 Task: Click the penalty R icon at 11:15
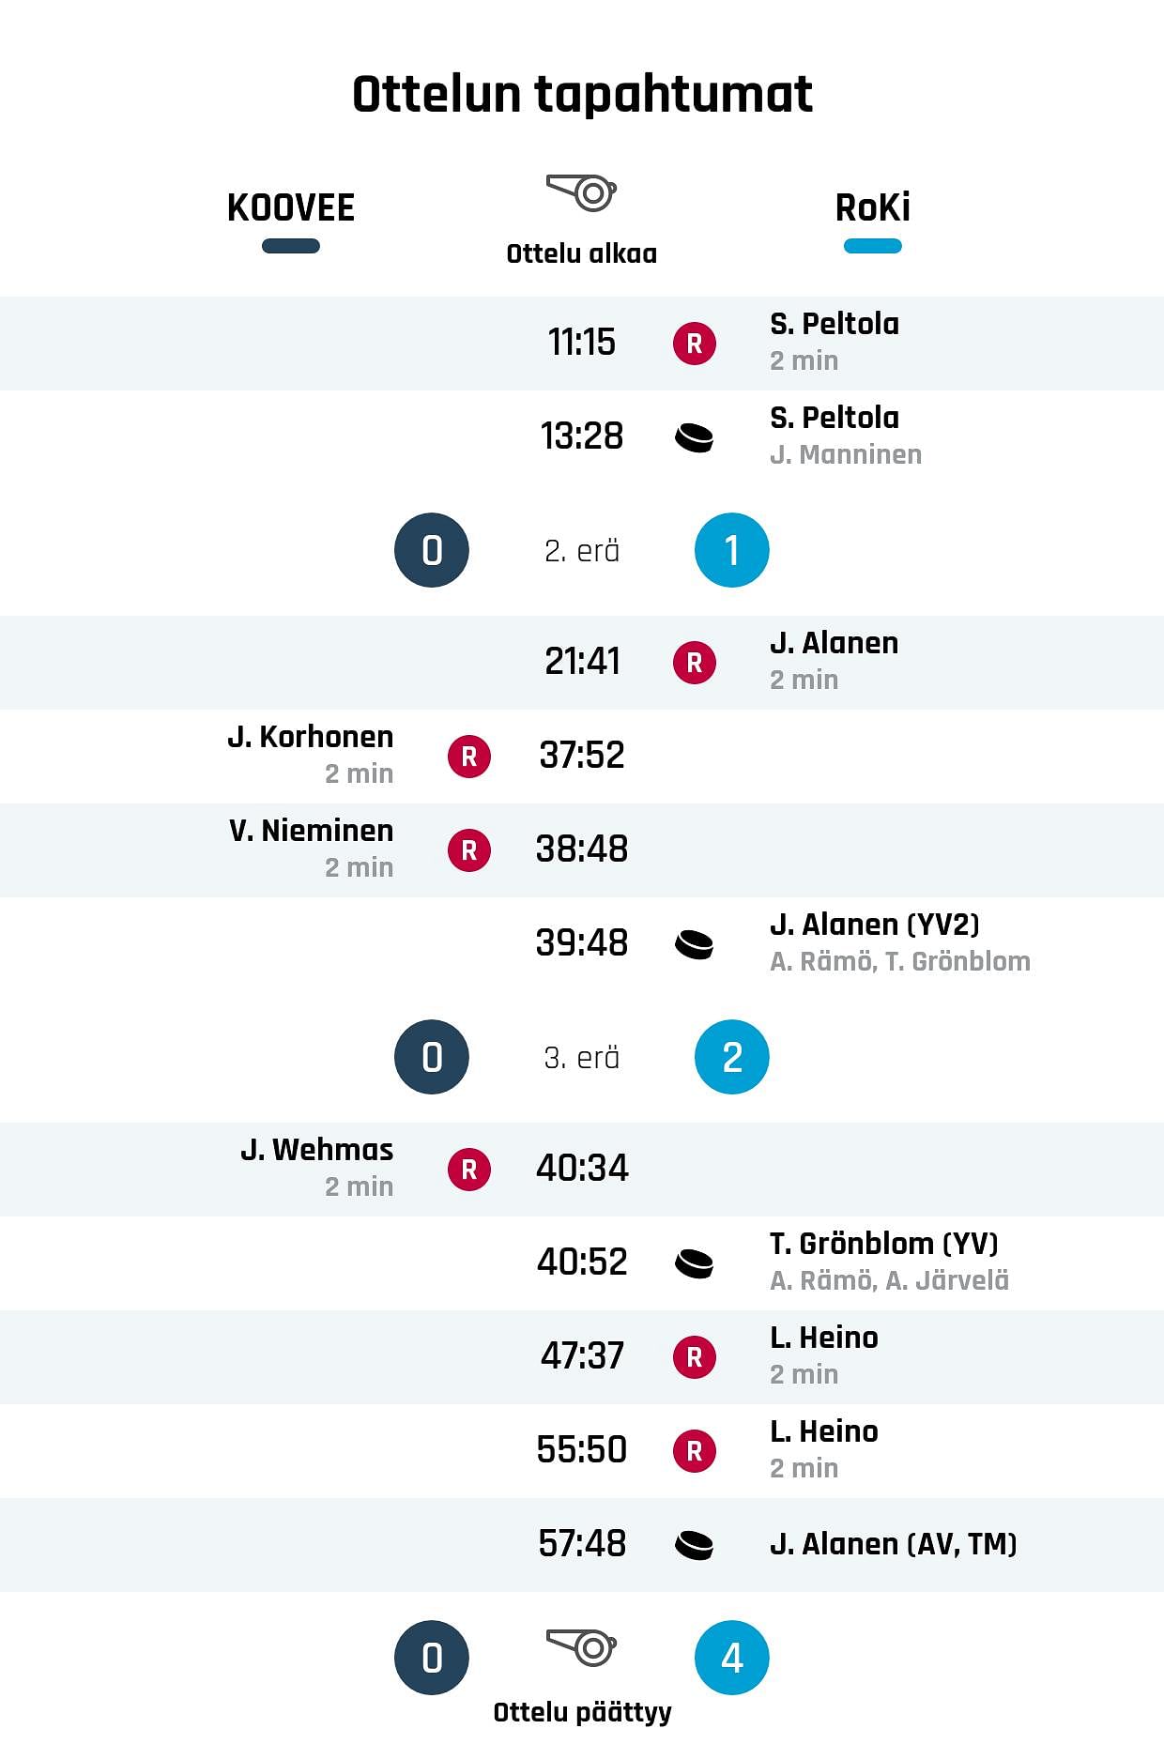[695, 344]
